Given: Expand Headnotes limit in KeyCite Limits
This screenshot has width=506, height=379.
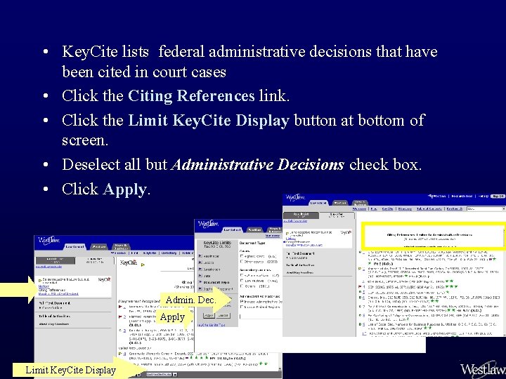Looking at the screenshot, I should pos(200,256).
